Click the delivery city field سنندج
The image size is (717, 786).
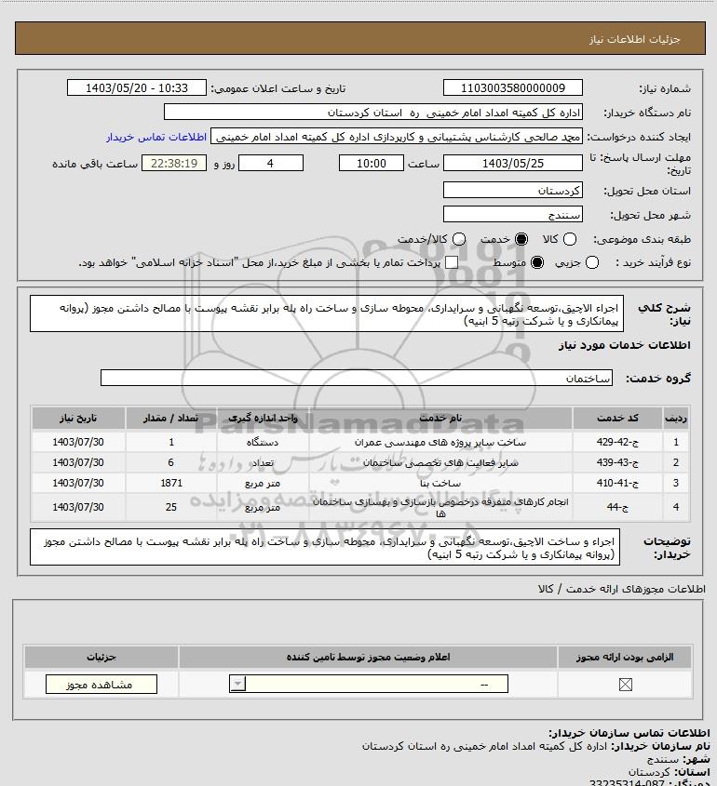tap(513, 215)
